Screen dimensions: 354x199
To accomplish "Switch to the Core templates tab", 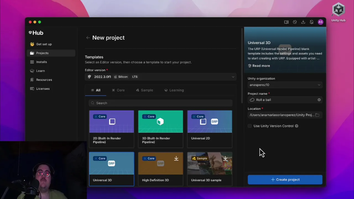I will click(x=118, y=90).
